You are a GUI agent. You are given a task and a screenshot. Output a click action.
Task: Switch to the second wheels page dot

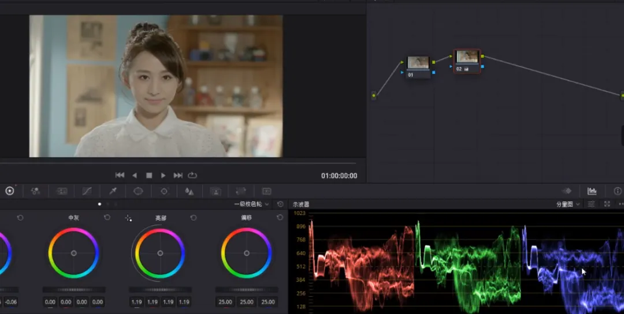(107, 204)
